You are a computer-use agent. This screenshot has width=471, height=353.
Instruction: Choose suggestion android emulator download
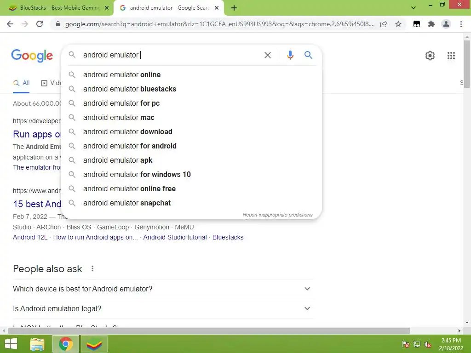coord(192,132)
